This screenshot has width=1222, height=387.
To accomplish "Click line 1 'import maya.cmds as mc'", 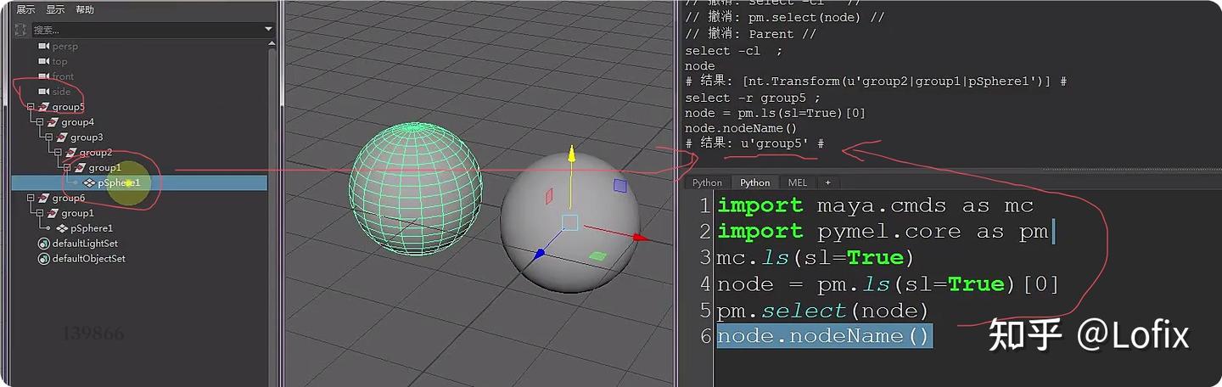I will pos(875,206).
